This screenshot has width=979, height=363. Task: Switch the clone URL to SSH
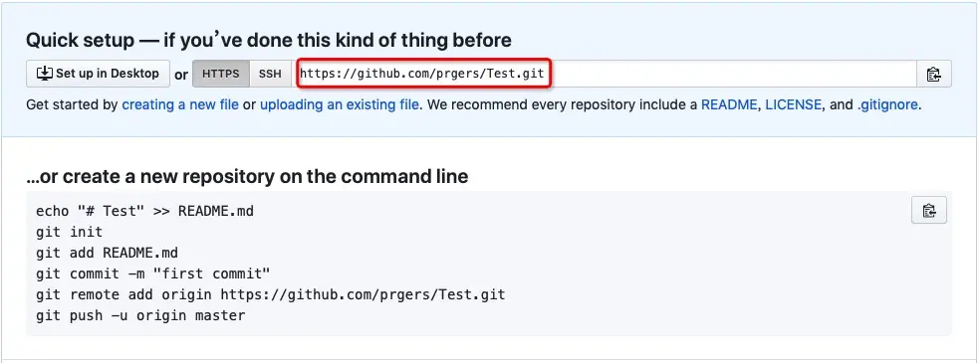tap(270, 74)
